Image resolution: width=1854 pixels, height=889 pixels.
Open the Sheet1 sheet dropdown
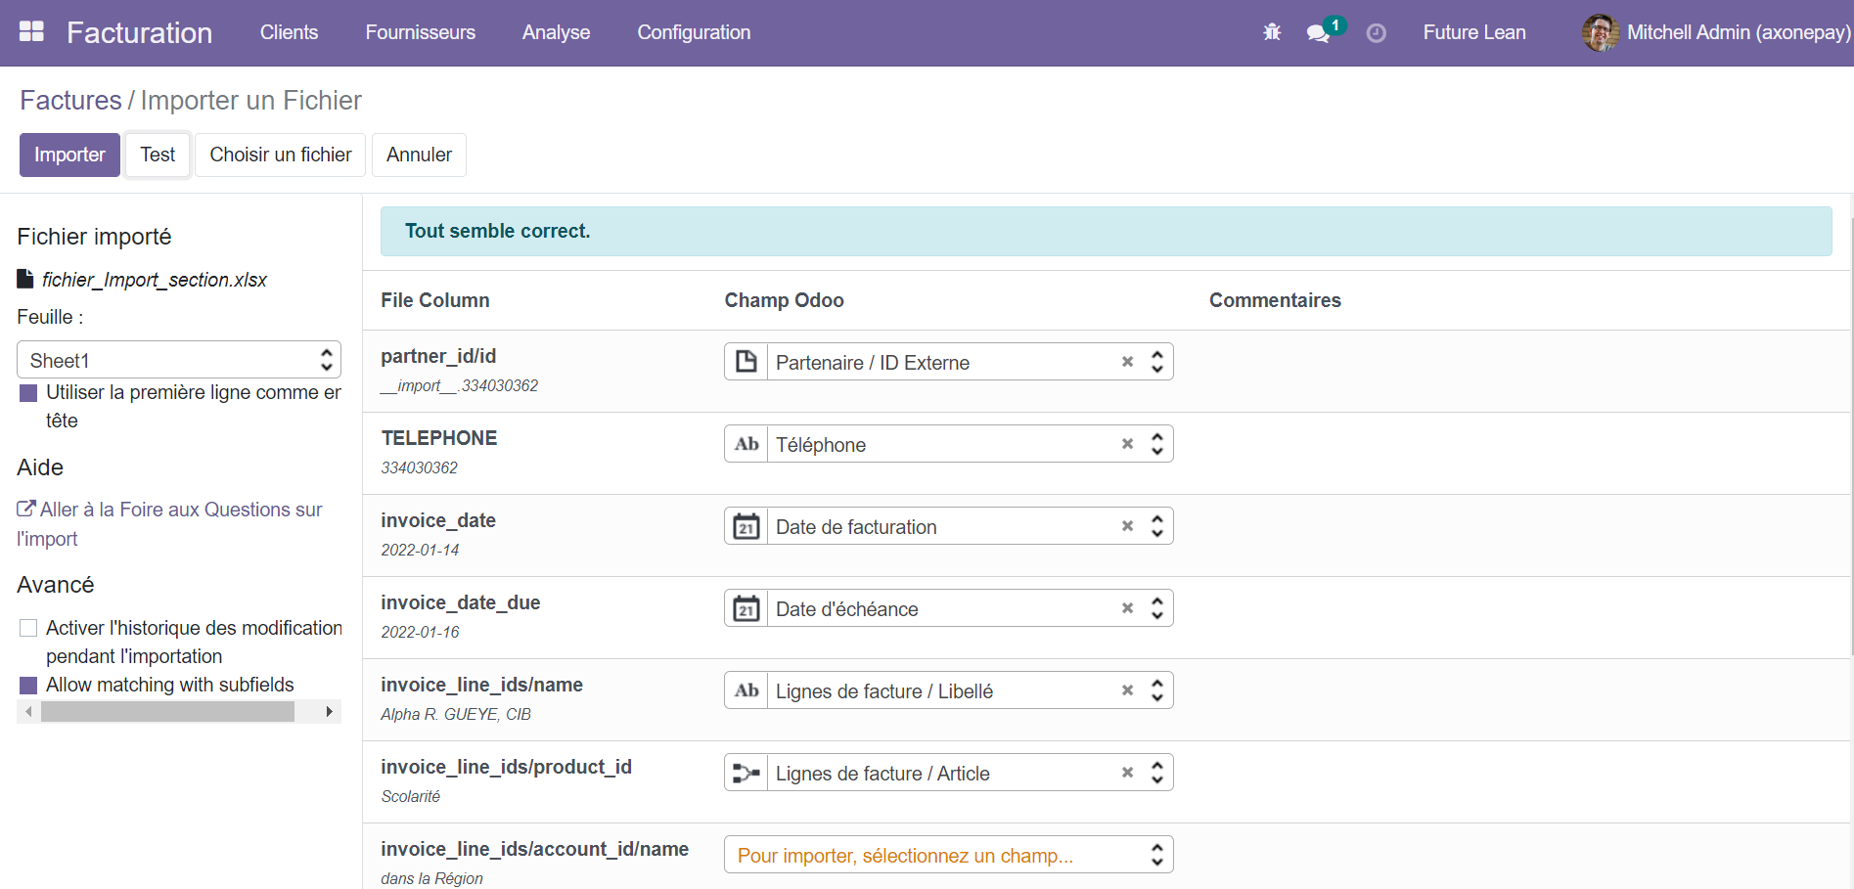(178, 360)
